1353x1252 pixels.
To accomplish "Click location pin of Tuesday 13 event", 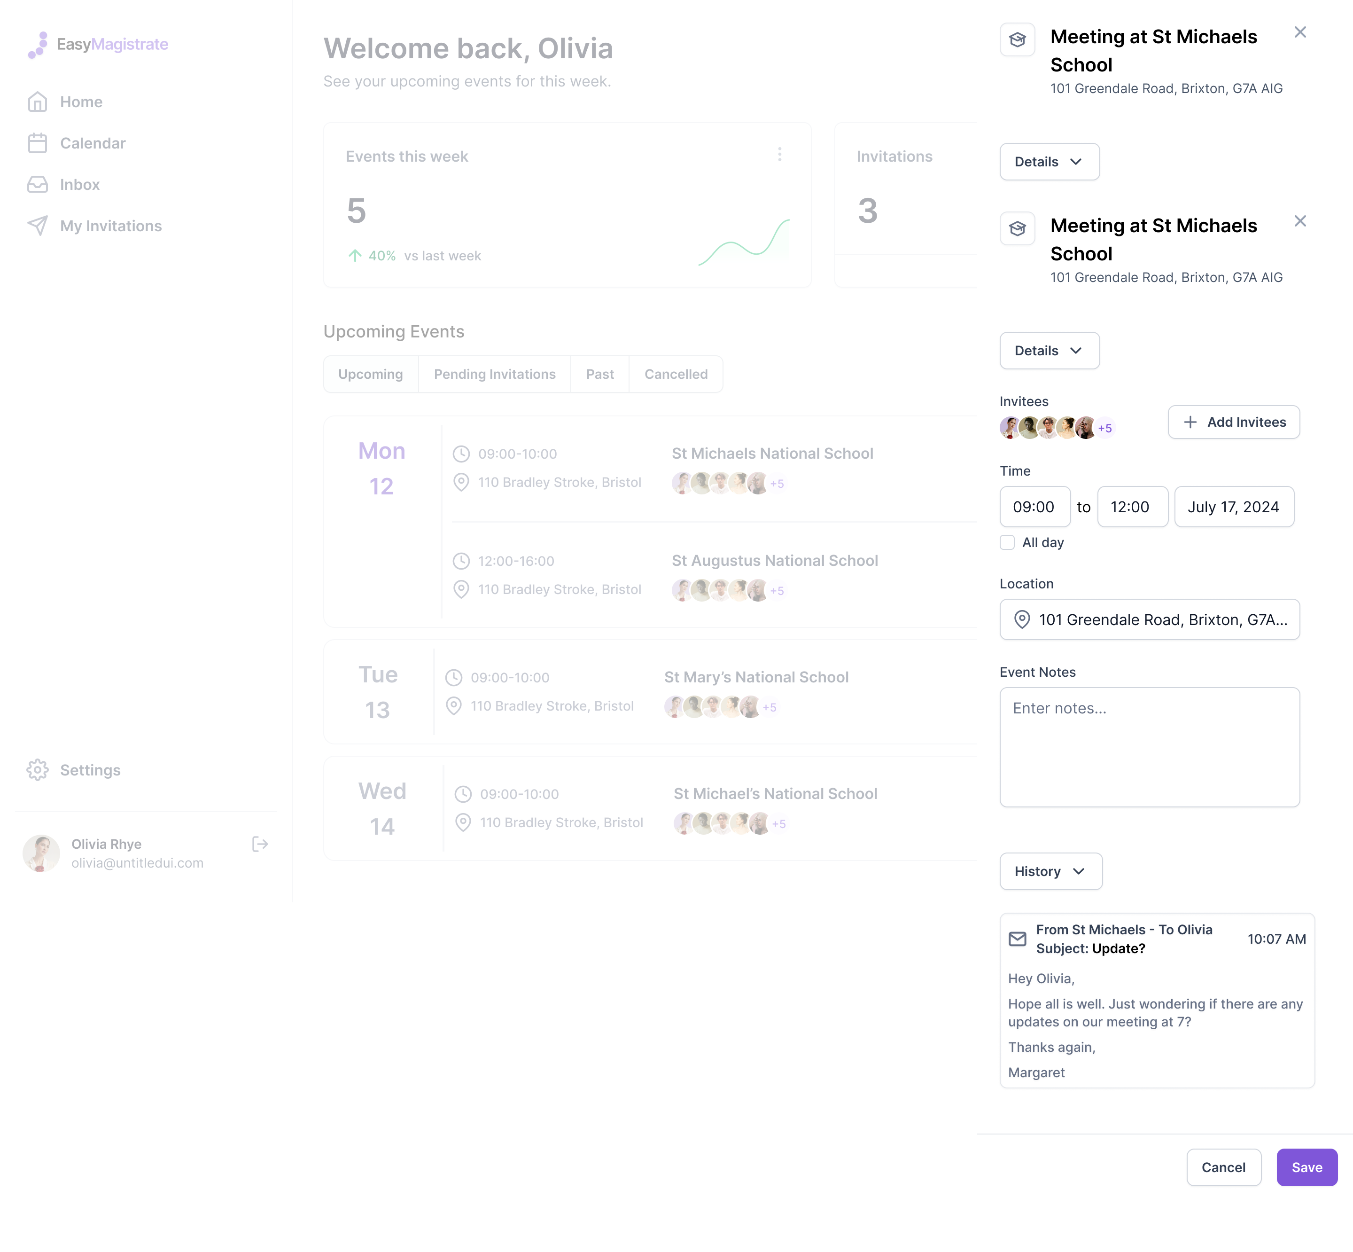I will pyautogui.click(x=454, y=706).
